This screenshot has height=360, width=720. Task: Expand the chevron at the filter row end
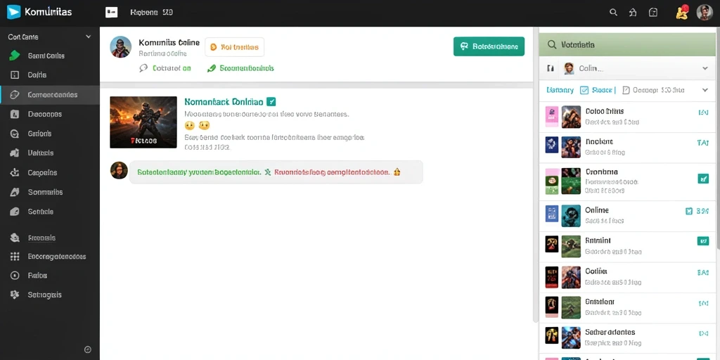pyautogui.click(x=705, y=90)
